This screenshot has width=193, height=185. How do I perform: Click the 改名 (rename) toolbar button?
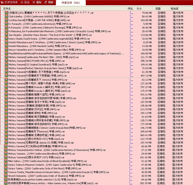click(25, 2)
